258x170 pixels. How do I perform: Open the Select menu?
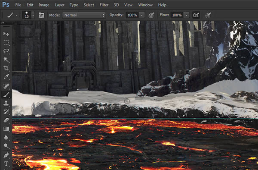click(x=89, y=5)
